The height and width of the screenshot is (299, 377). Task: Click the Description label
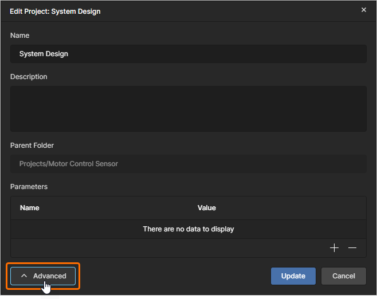(29, 77)
